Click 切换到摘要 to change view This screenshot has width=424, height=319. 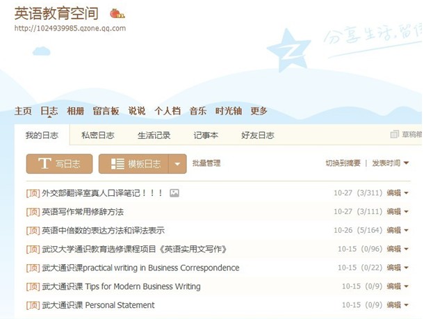click(x=343, y=163)
